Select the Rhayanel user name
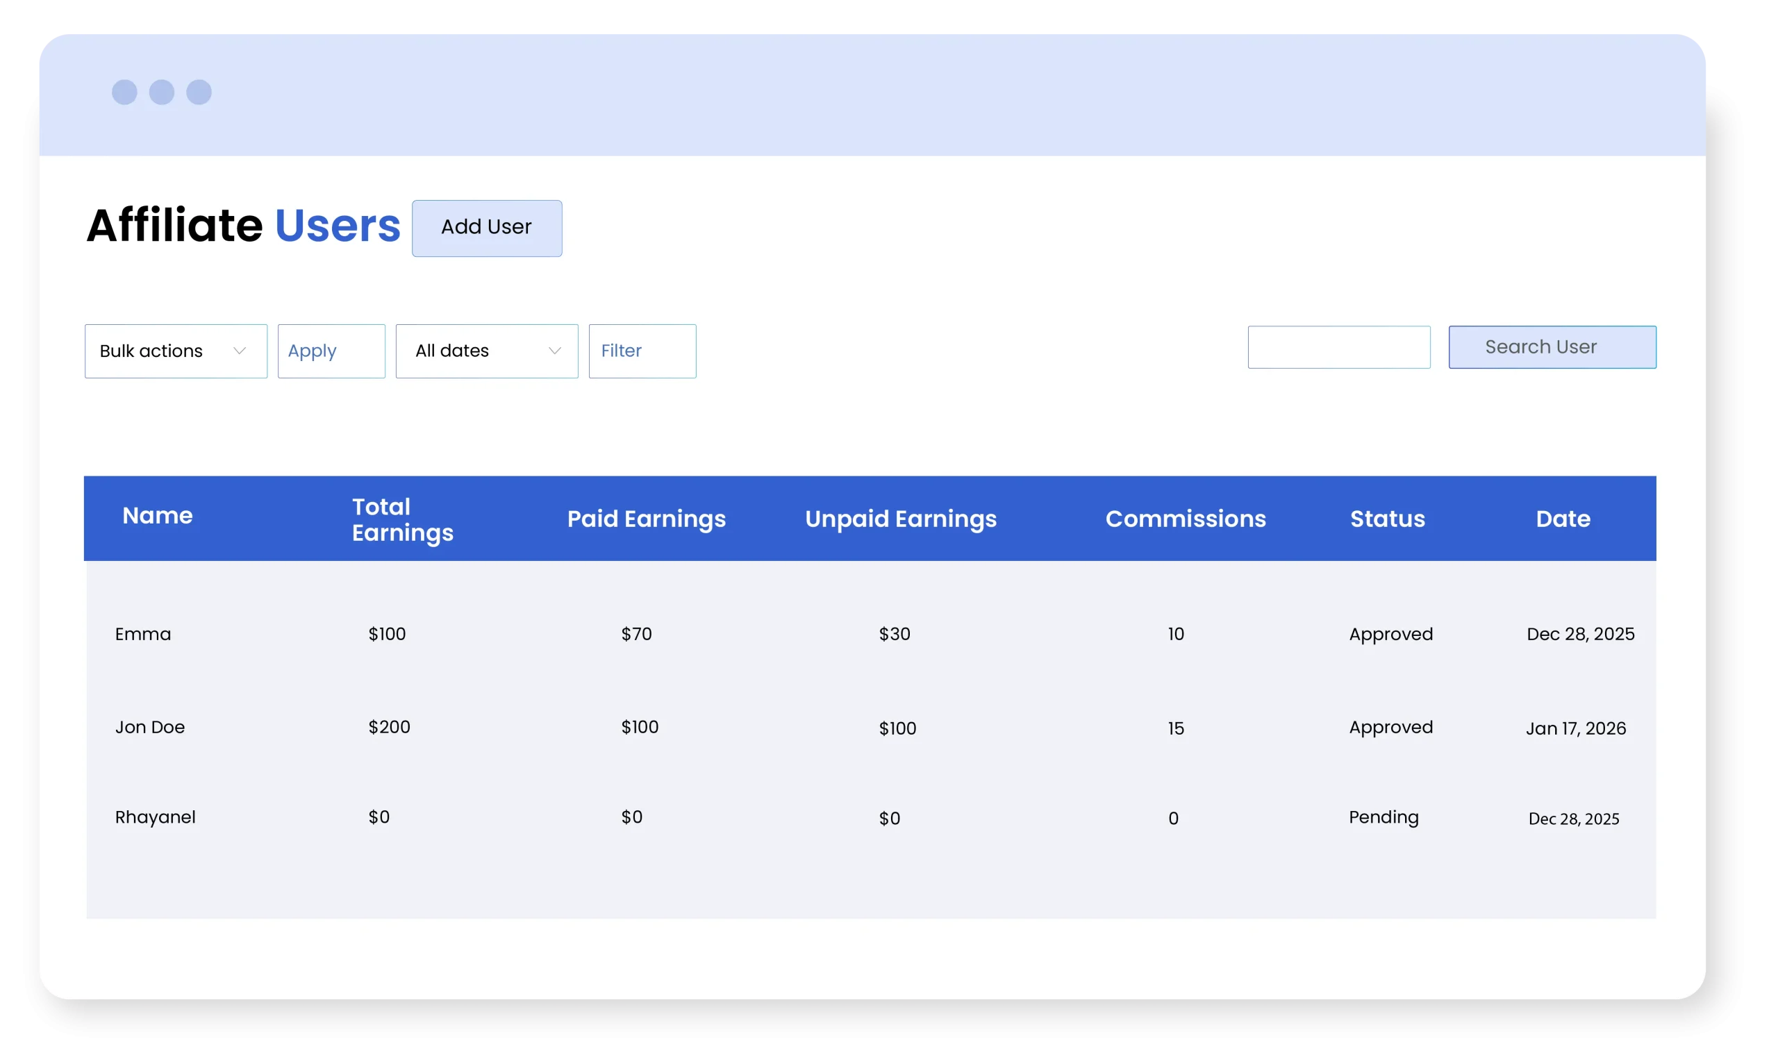The image size is (1778, 1063). [156, 817]
